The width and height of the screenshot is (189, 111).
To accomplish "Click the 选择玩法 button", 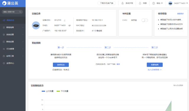I will pos(61,65).
